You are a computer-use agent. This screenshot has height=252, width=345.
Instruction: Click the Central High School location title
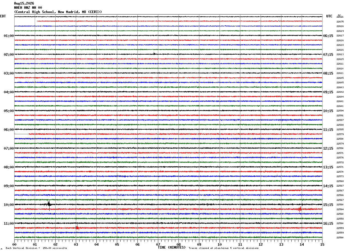[58, 12]
